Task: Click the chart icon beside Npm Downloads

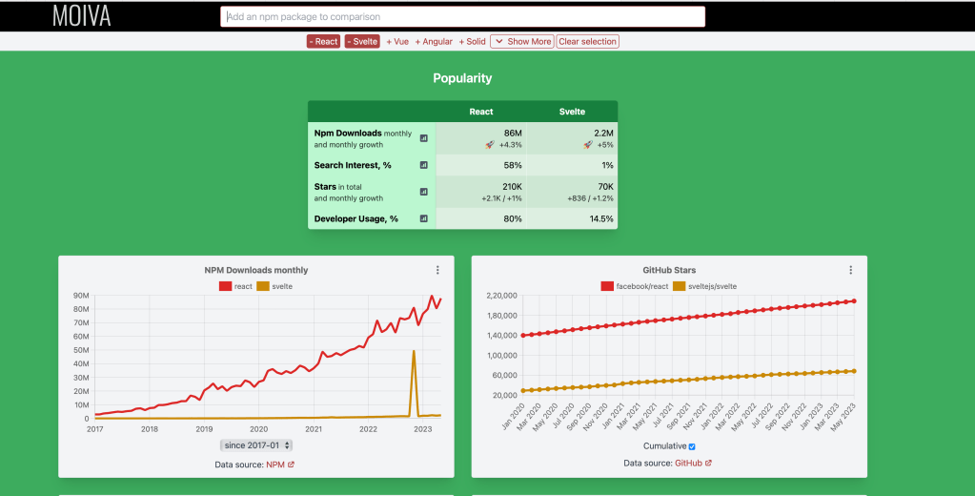Action: pos(424,138)
